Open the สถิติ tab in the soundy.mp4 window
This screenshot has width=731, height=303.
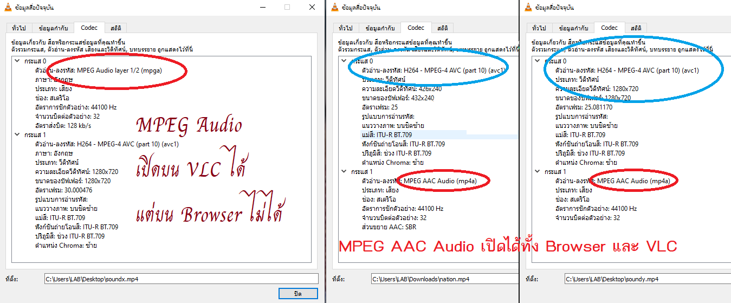coord(636,28)
